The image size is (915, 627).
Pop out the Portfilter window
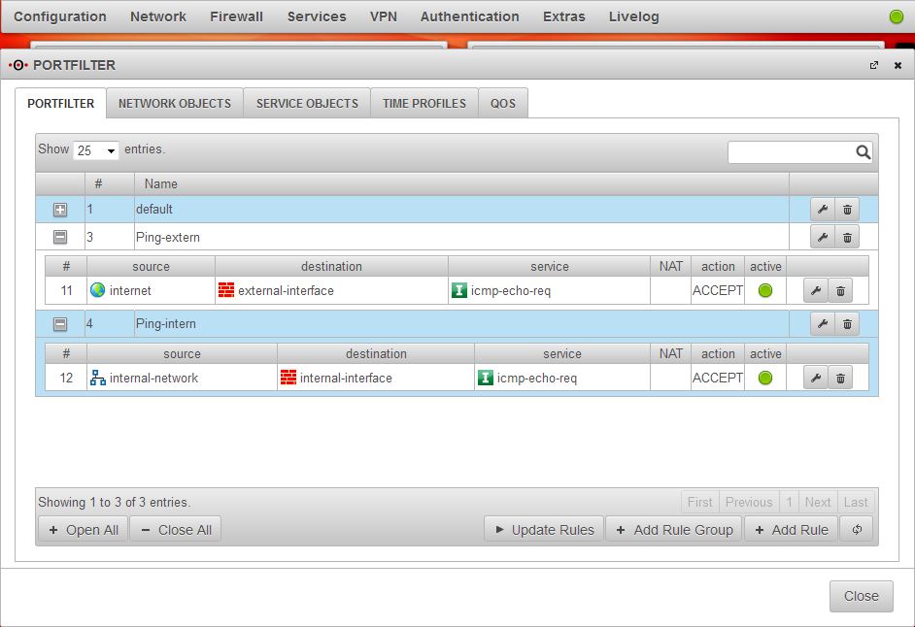point(874,66)
